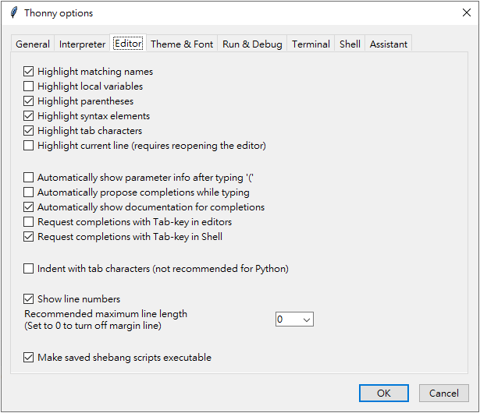This screenshot has width=480, height=413.
Task: Uncheck Make saved shebang scripts executable
Action: click(x=28, y=358)
